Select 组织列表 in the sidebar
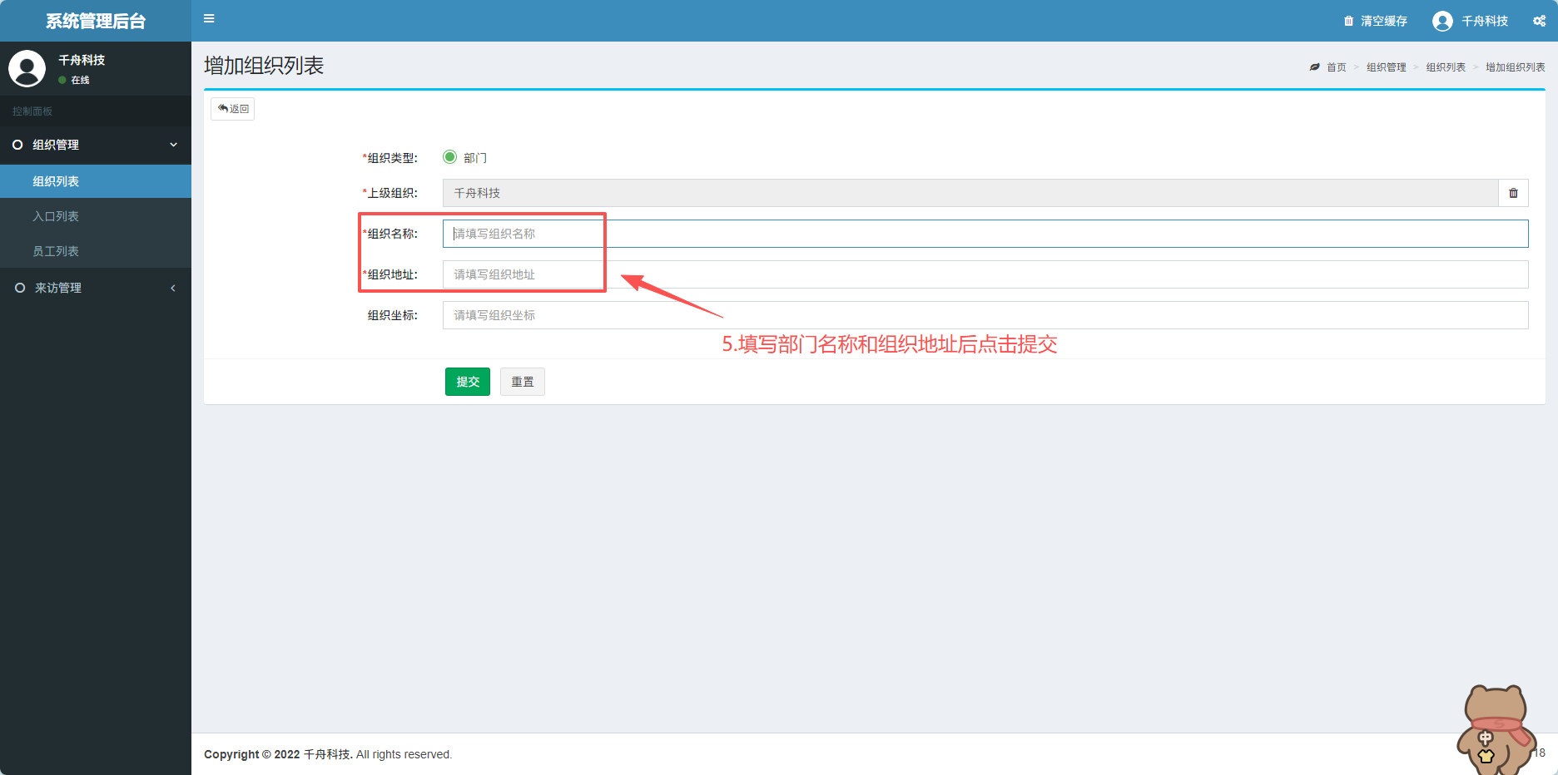1558x775 pixels. pos(56,181)
